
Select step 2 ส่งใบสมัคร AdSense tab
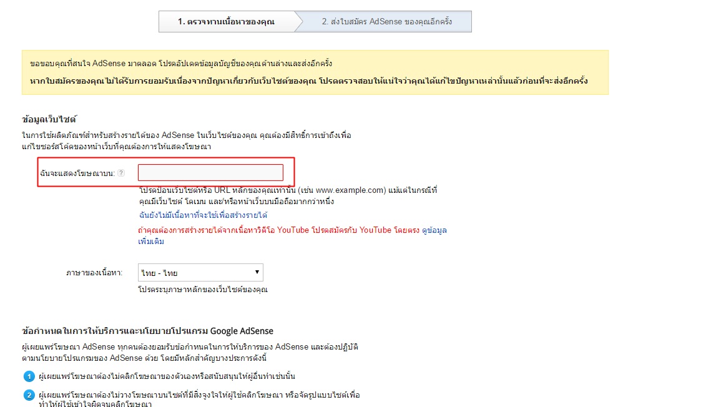(387, 21)
